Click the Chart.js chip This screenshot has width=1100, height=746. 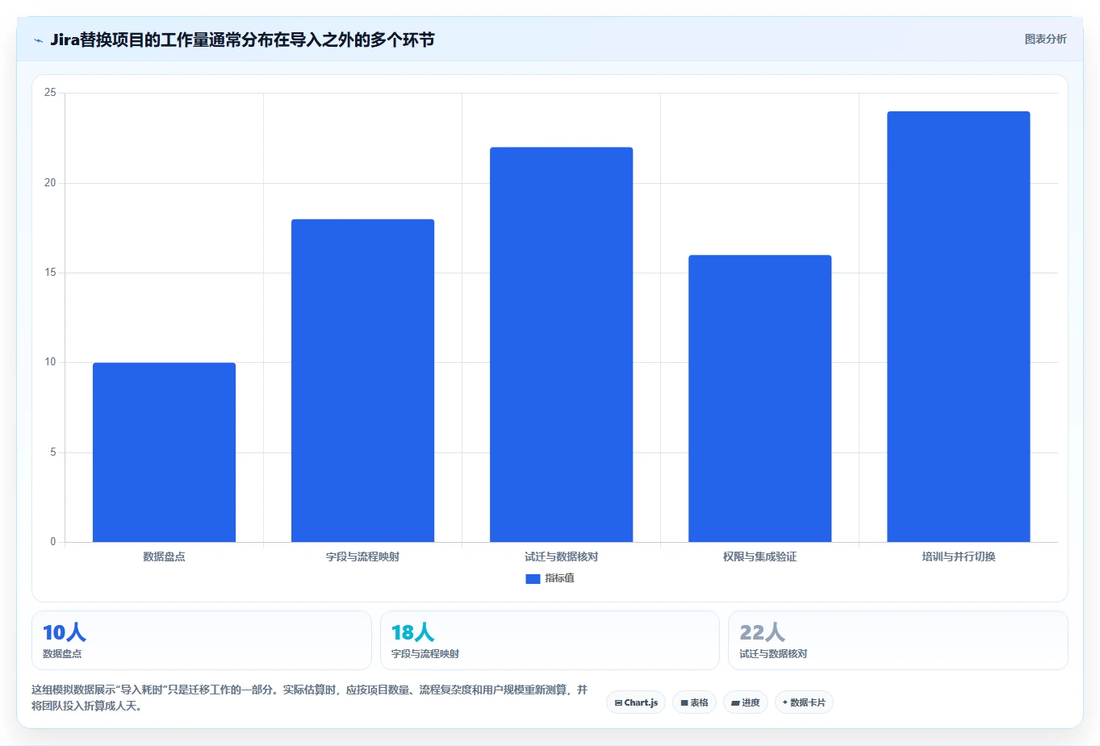[x=636, y=702]
